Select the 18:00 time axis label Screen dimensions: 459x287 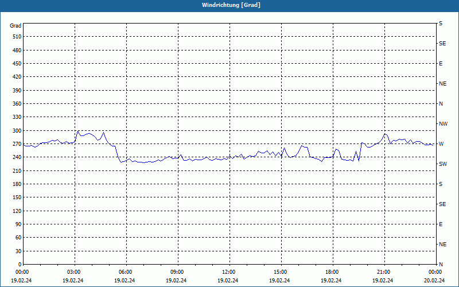[332, 272]
